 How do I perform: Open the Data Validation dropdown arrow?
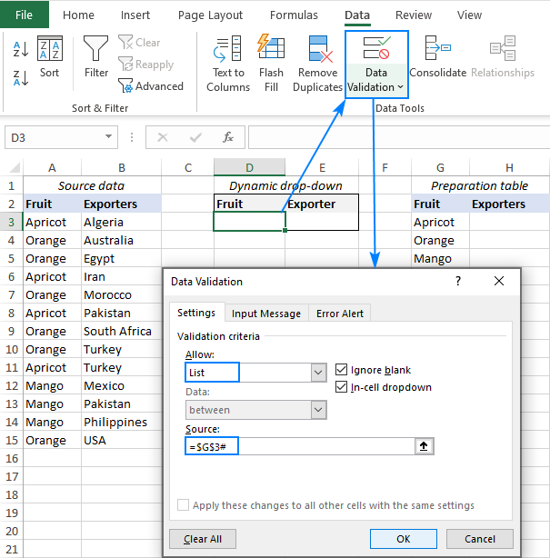click(x=401, y=87)
